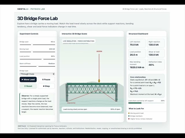
Task: Click the Live Simulation Force Distribution badge
Action: 79,41
